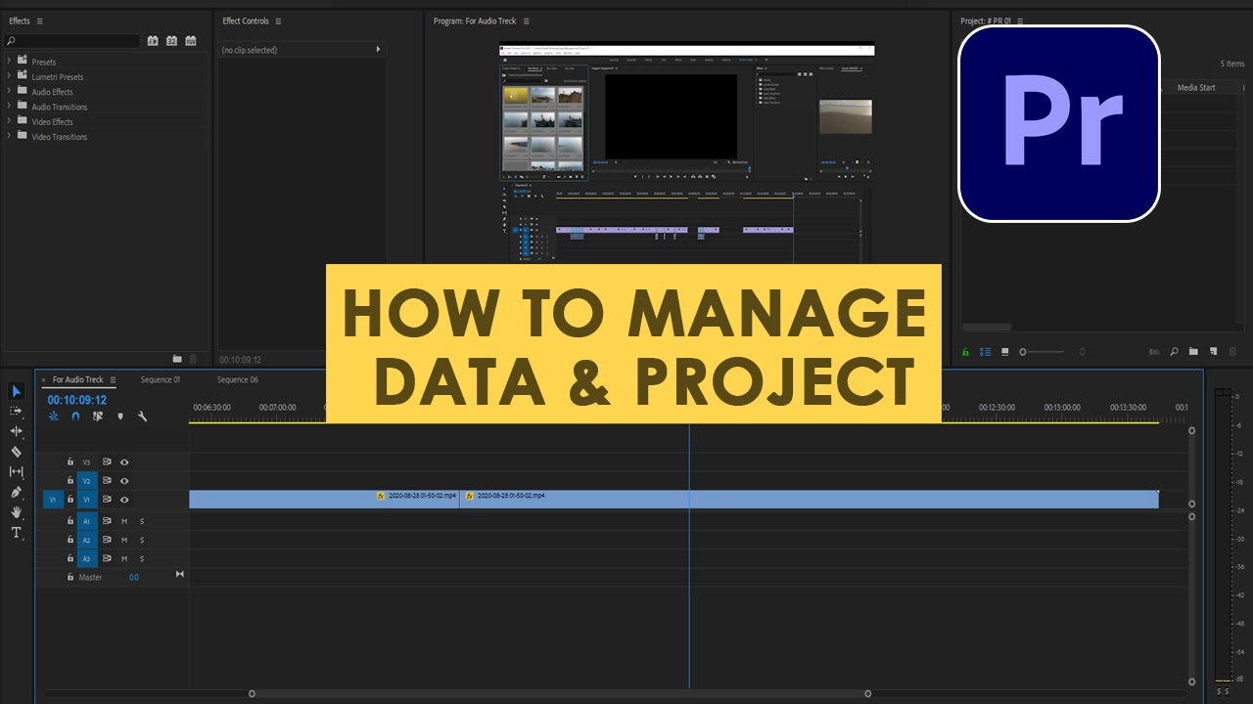1253x704 pixels.
Task: Expand the Video Effects folder
Action: [9, 121]
